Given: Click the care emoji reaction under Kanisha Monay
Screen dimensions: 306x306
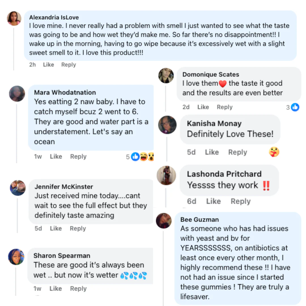Looking at the screenshot, I should 274,152.
